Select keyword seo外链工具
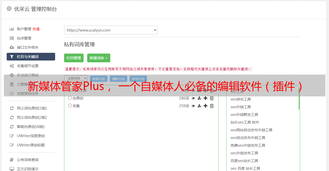The width and height of the screenshot is (329, 171). [x=241, y=107]
